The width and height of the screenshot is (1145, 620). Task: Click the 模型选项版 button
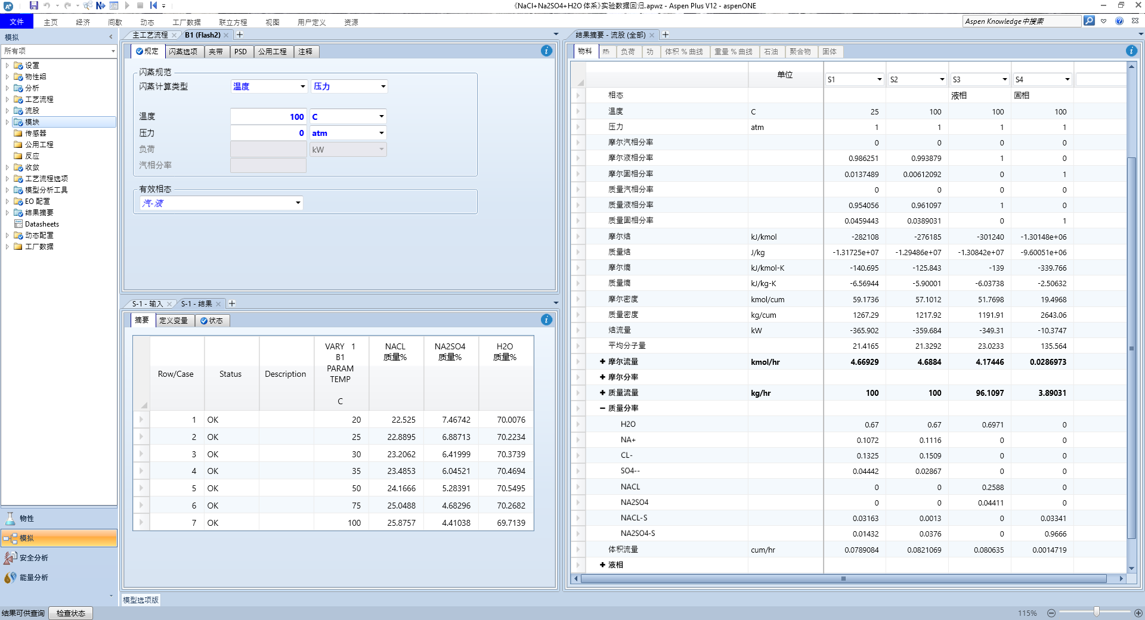[x=141, y=600]
